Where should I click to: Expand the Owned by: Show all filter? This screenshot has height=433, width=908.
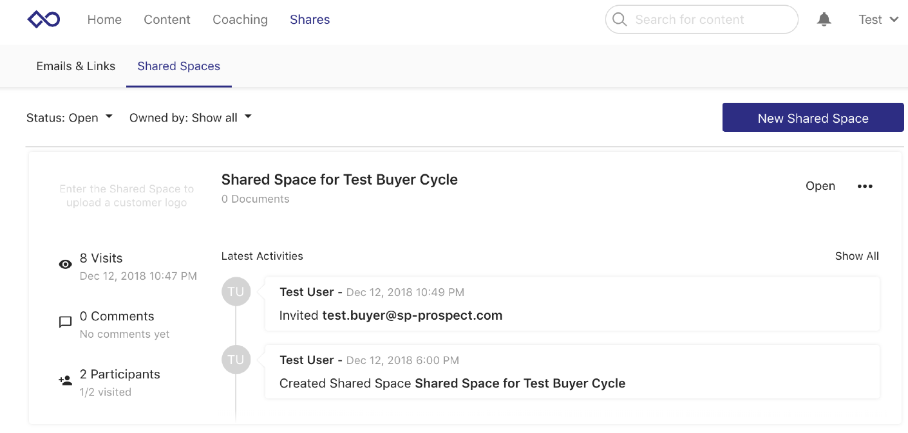[190, 117]
